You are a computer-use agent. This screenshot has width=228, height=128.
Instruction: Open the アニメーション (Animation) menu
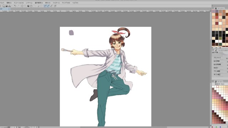tap(19, 3)
